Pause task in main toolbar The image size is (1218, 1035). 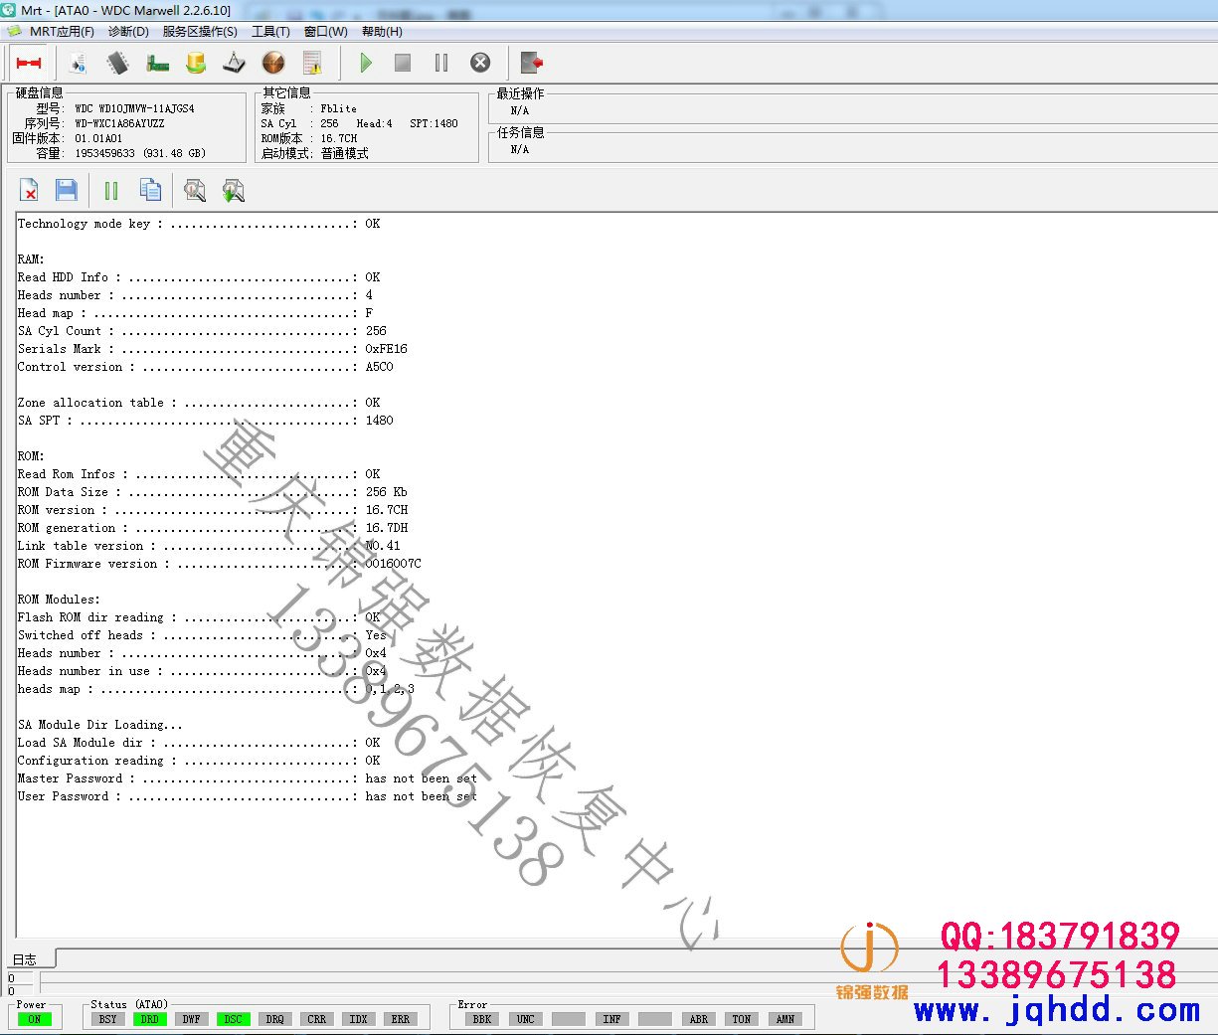(x=441, y=63)
